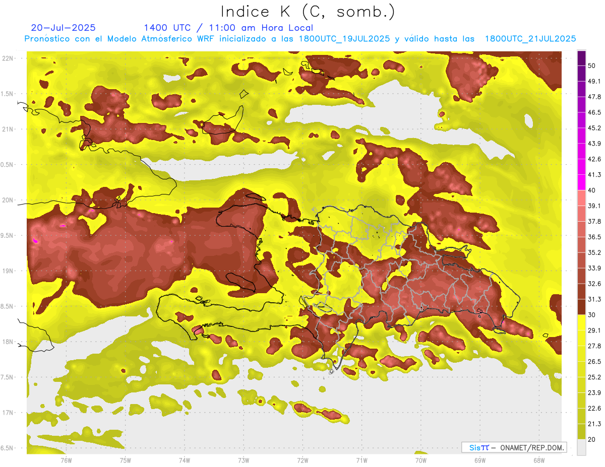
Task: Click the "Pronóstico con el Modelo Atmósferico WRF" line
Action: (x=300, y=38)
